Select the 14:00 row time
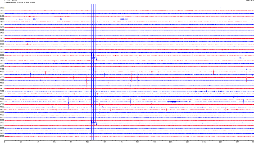Screen dimensions: 254x143 point(2,86)
